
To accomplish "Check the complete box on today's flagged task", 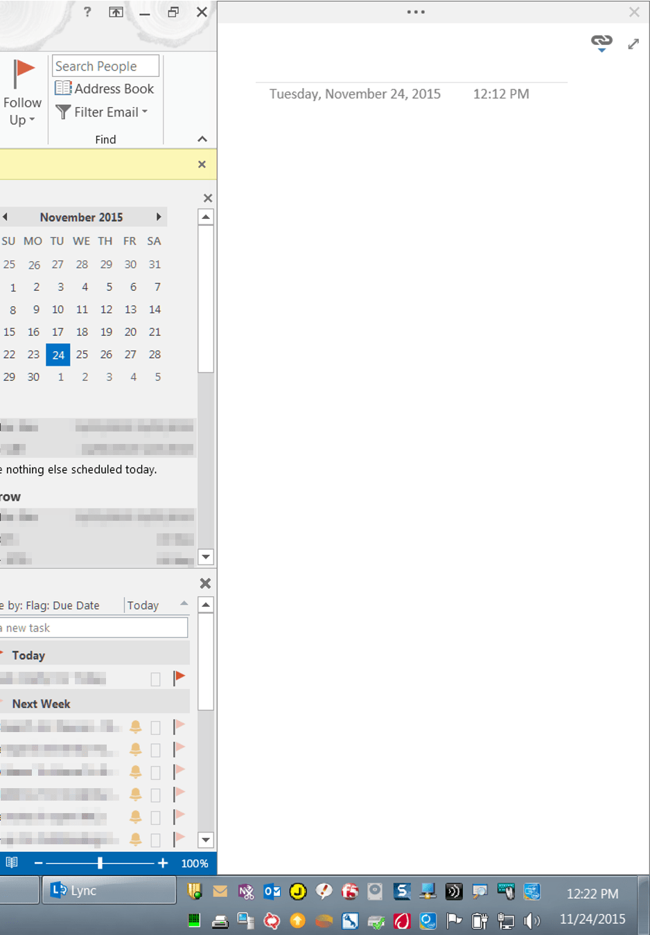I will 155,679.
